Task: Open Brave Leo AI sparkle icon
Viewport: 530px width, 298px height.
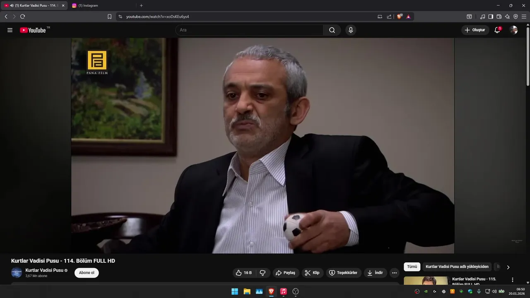Action: (507, 17)
